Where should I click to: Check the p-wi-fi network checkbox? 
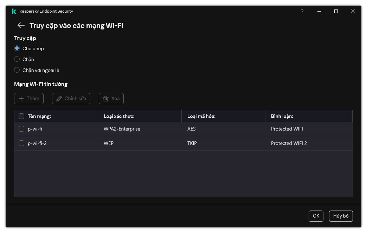21,129
